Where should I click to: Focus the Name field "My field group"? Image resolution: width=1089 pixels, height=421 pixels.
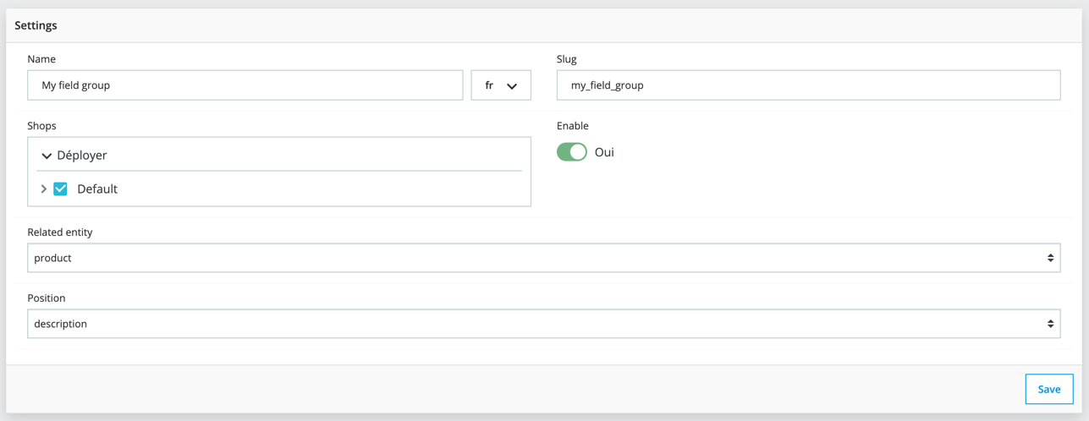pyautogui.click(x=245, y=85)
